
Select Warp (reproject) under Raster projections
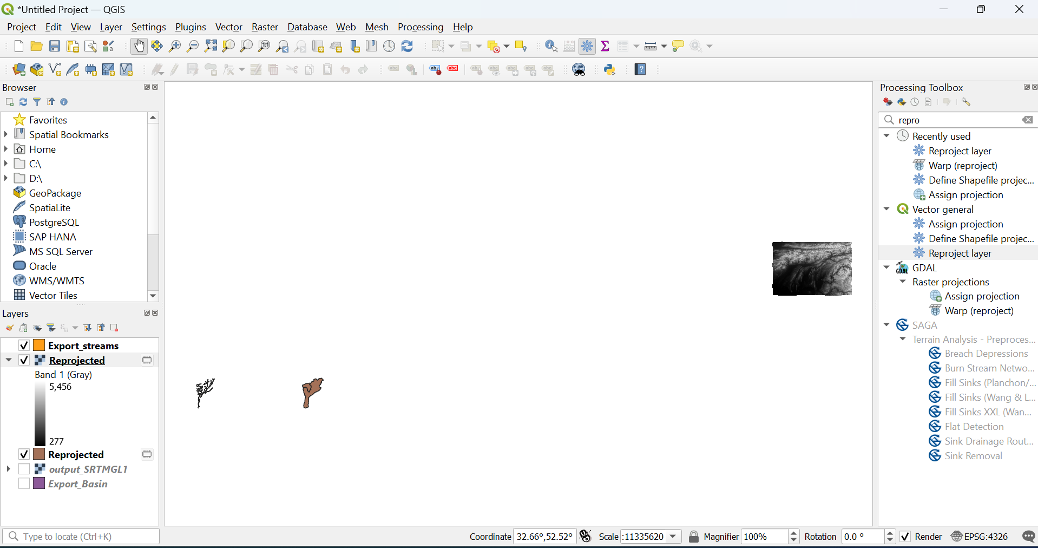coord(978,311)
